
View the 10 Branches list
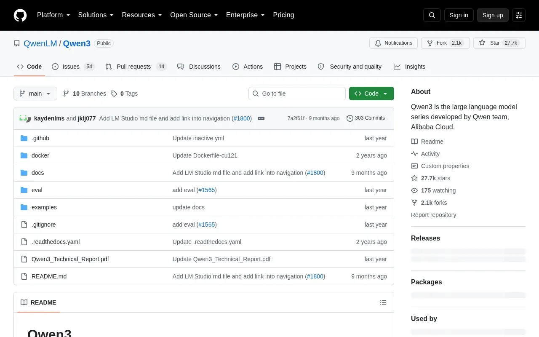tap(85, 94)
